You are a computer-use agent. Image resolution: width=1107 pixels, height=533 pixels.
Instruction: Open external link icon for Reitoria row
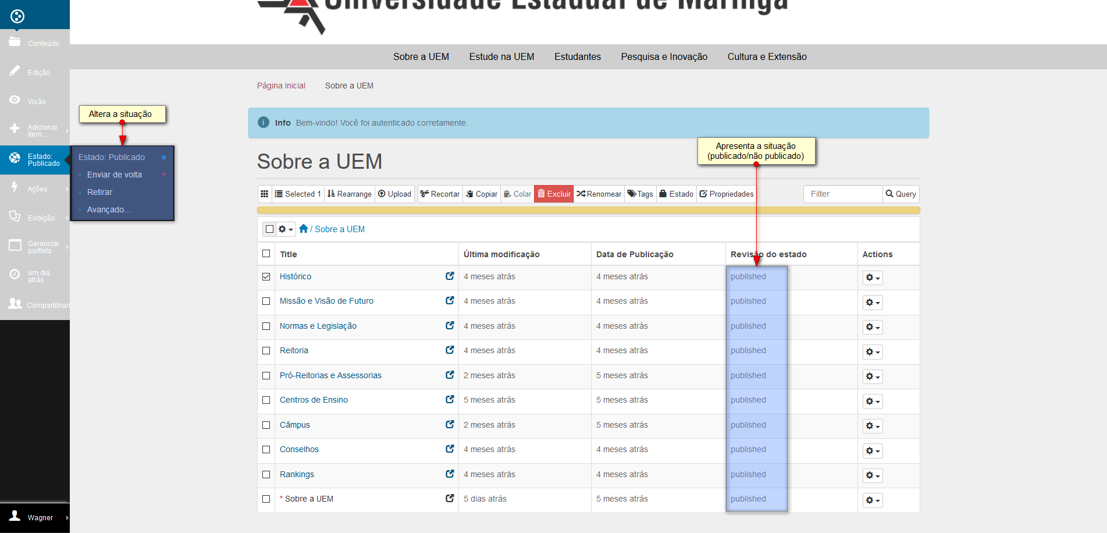tap(450, 350)
